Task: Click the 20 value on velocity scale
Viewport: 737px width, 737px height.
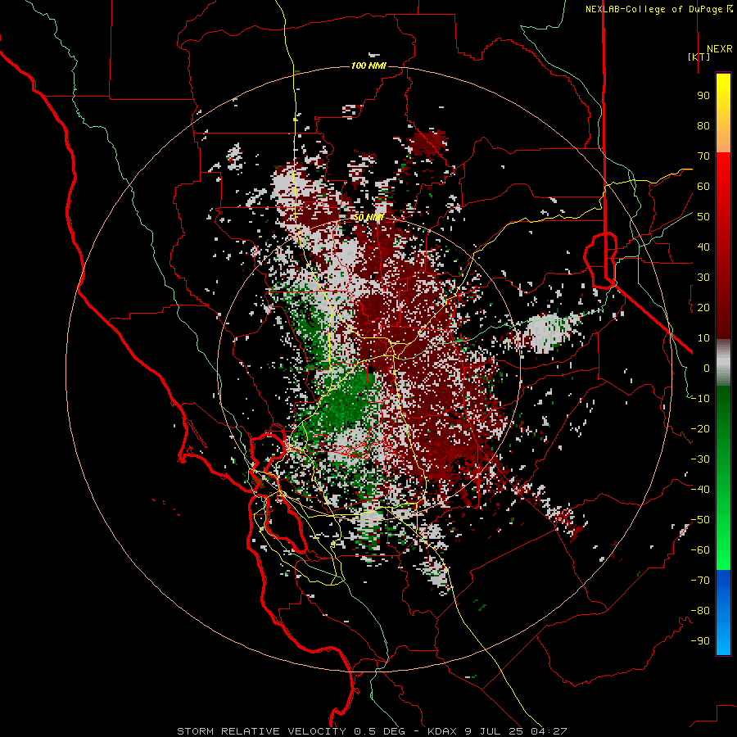Action: [x=703, y=308]
